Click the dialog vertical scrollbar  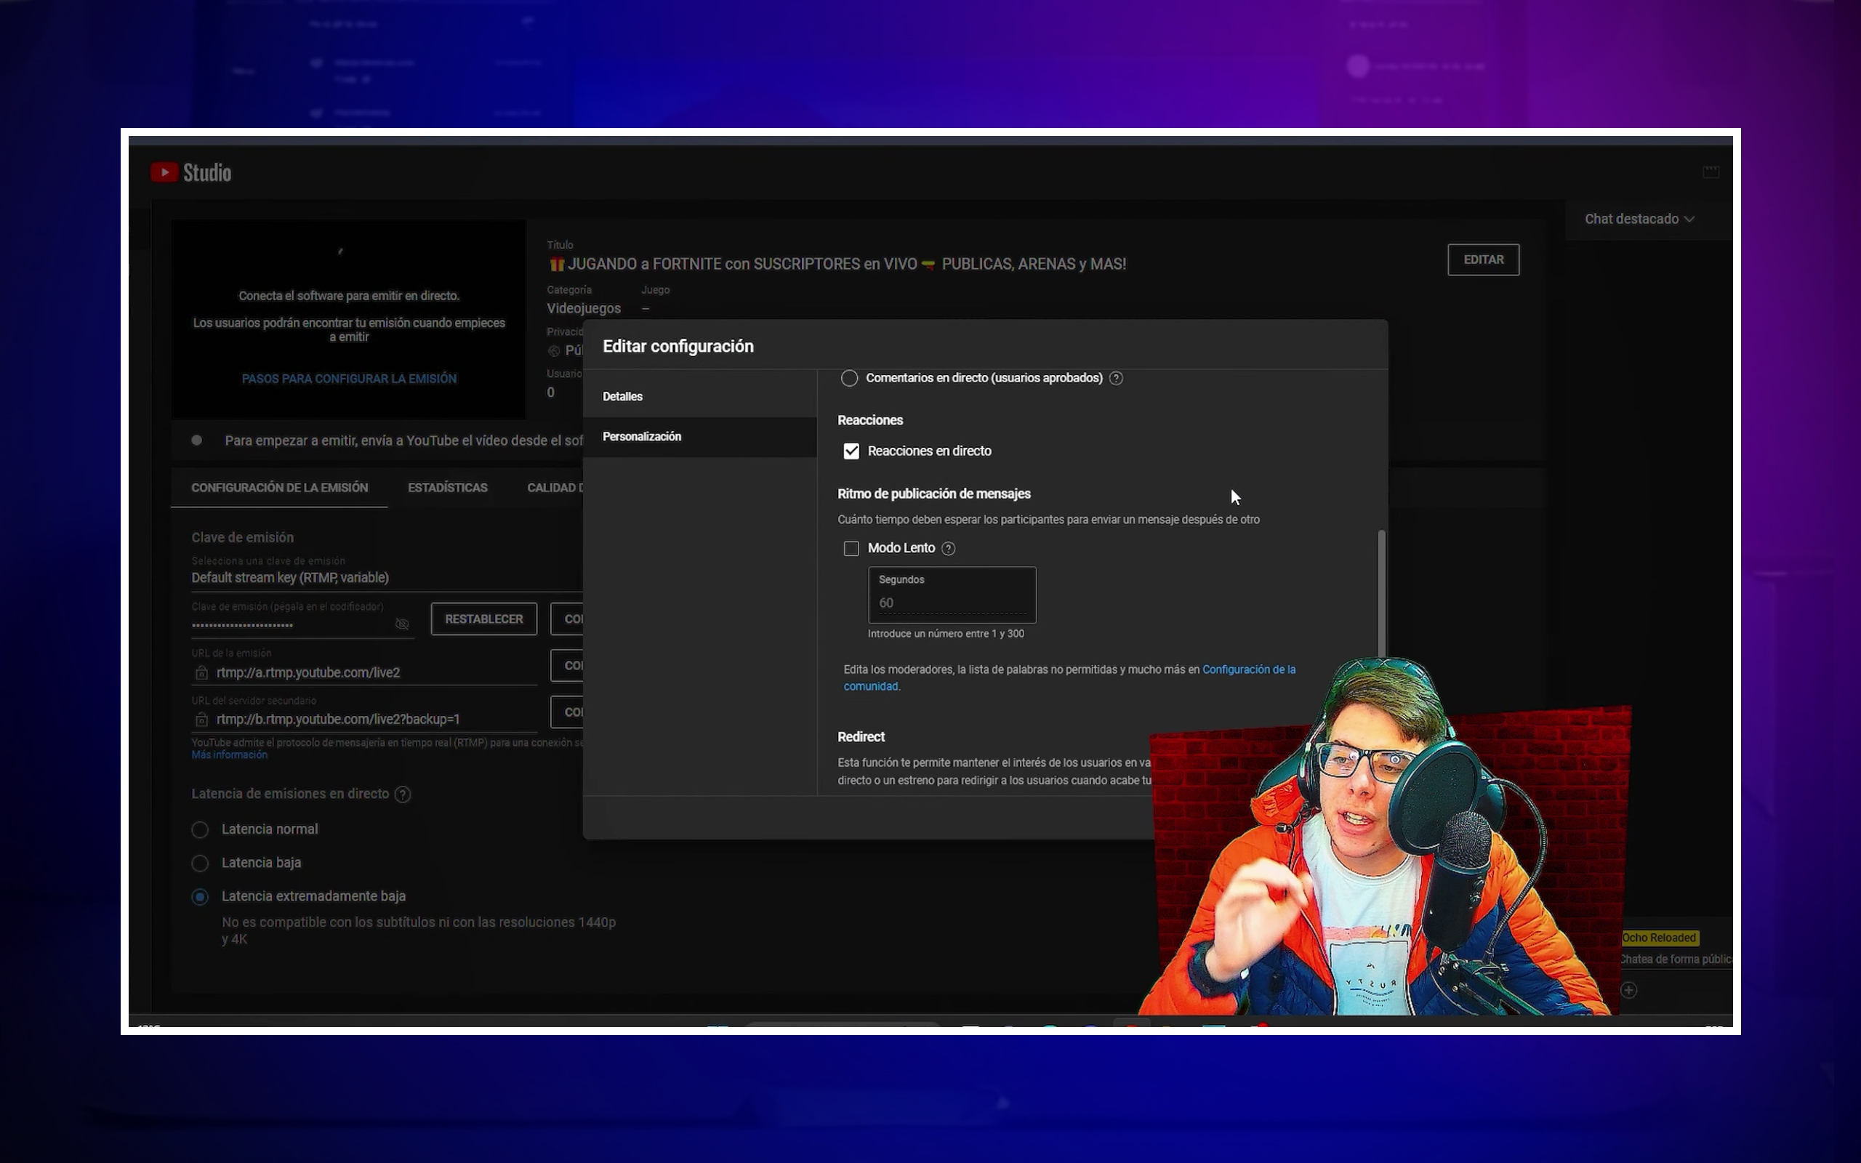pyautogui.click(x=1381, y=594)
